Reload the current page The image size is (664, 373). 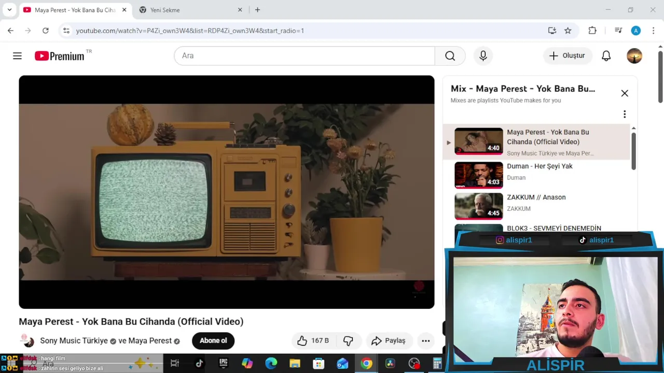[46, 31]
